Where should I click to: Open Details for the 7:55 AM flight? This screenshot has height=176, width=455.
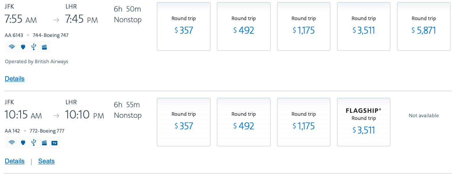14,79
